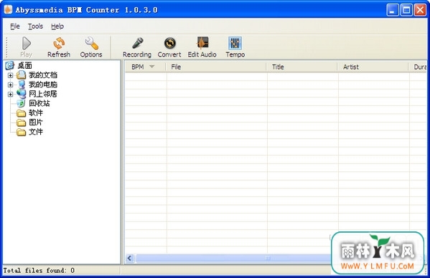The image size is (430, 278).
Task: Click the Title column header
Action: 302,67
